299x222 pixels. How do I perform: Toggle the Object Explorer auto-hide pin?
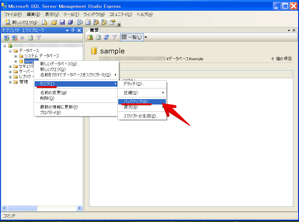pos(73,30)
